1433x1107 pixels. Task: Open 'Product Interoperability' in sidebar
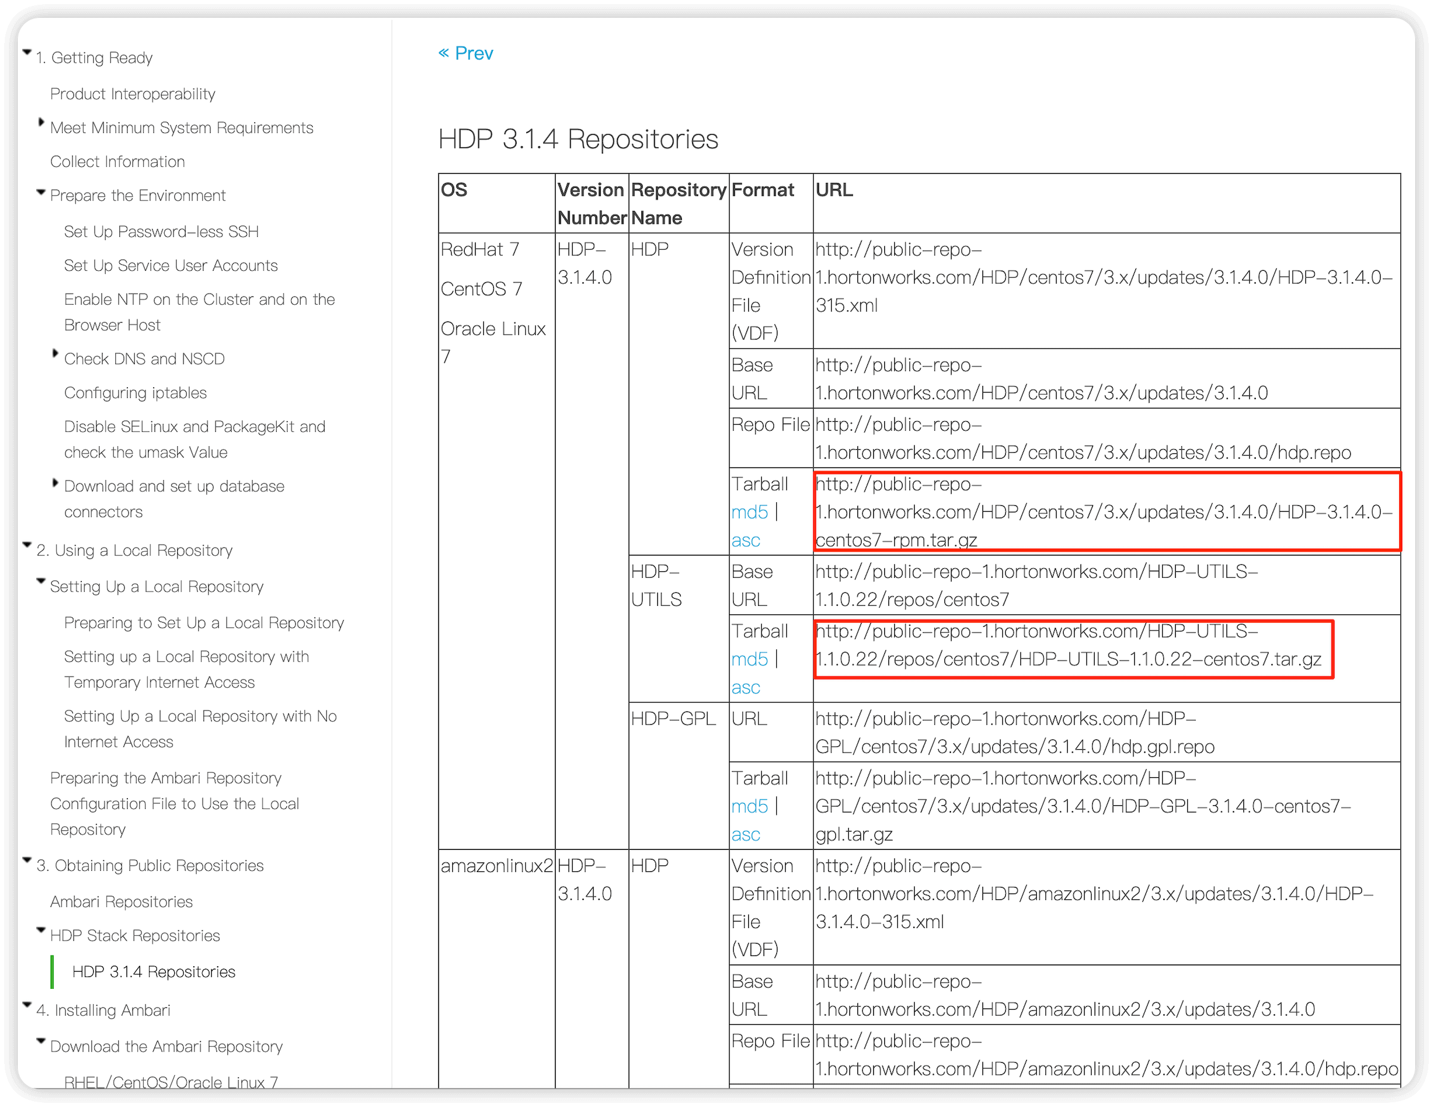(132, 94)
